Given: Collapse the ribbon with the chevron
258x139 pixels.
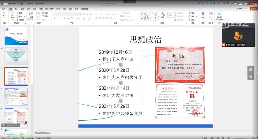Looking at the screenshot, I should pyautogui.click(x=256, y=23).
